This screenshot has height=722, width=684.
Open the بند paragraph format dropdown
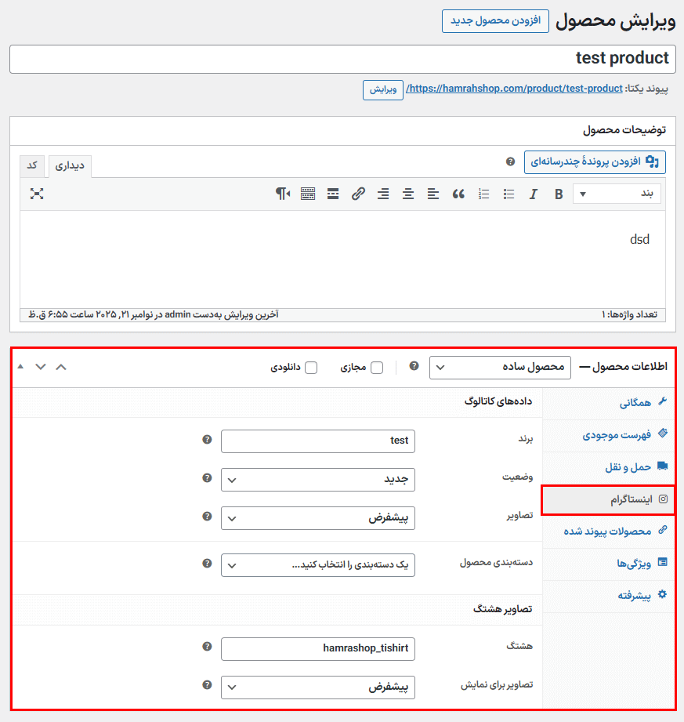[617, 194]
